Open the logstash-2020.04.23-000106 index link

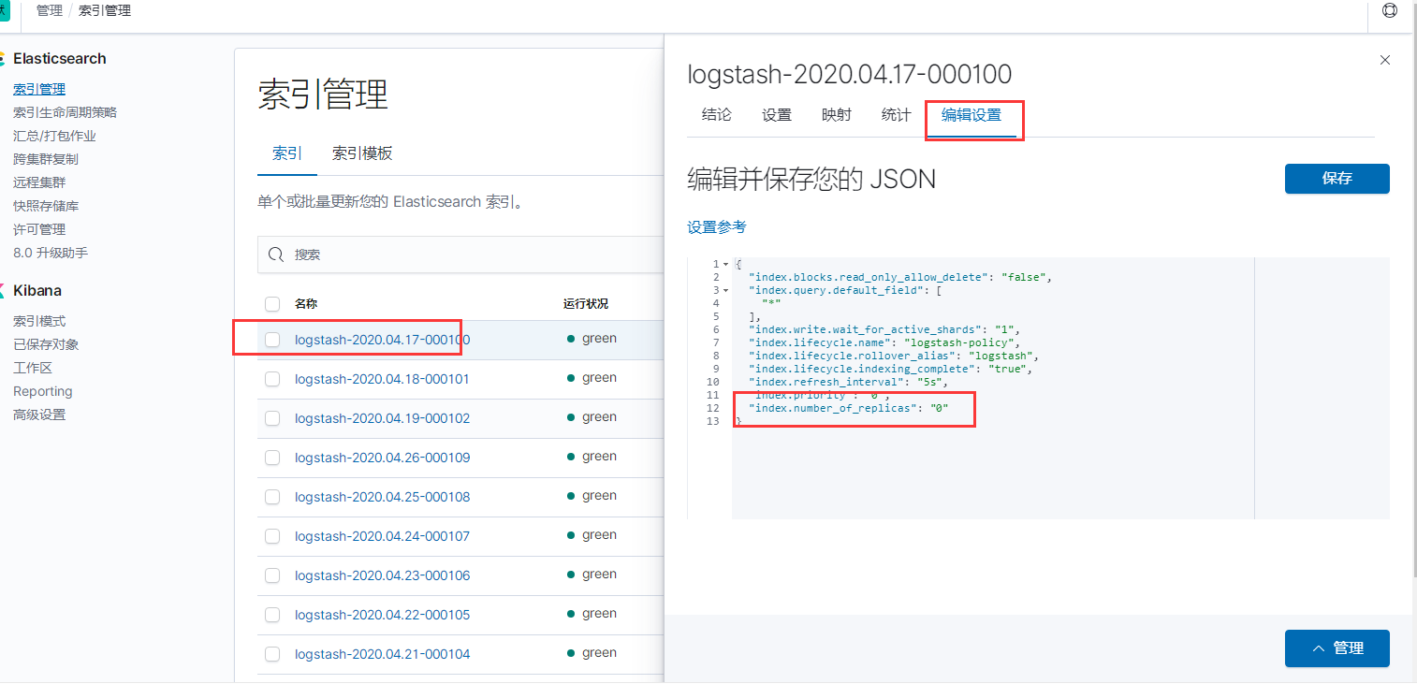pos(382,575)
